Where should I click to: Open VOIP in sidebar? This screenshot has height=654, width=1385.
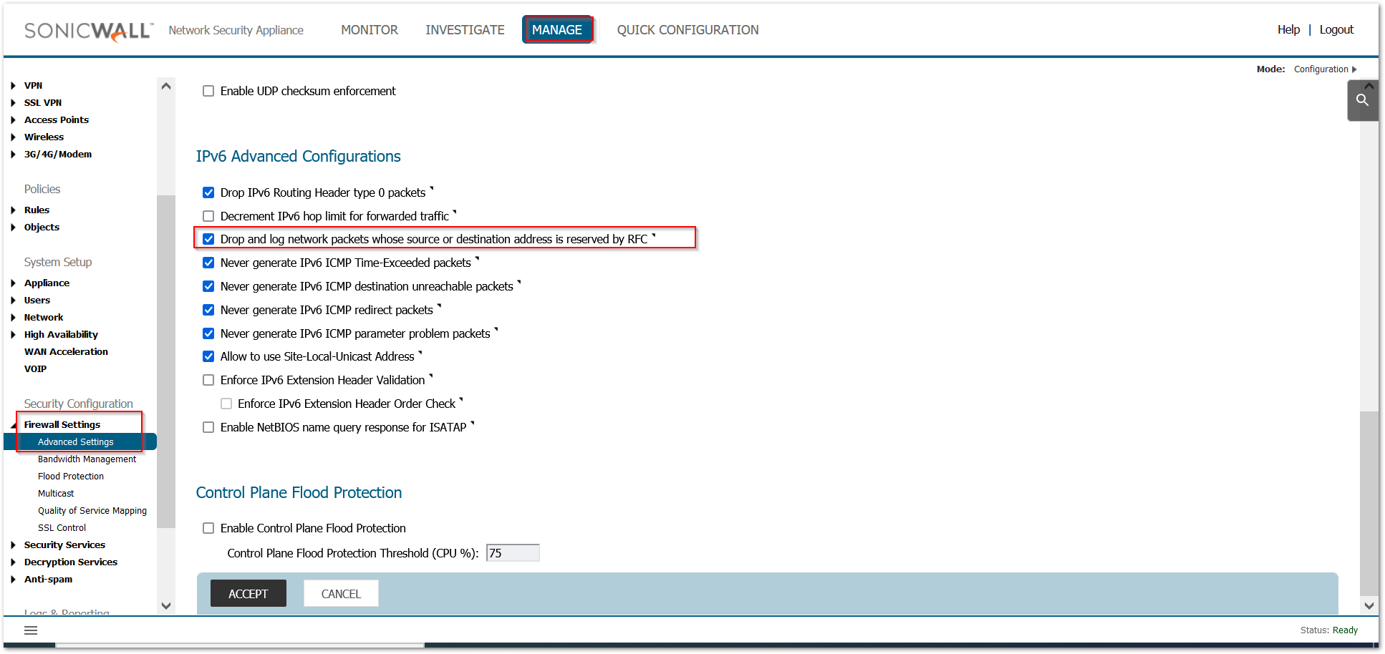tap(35, 369)
